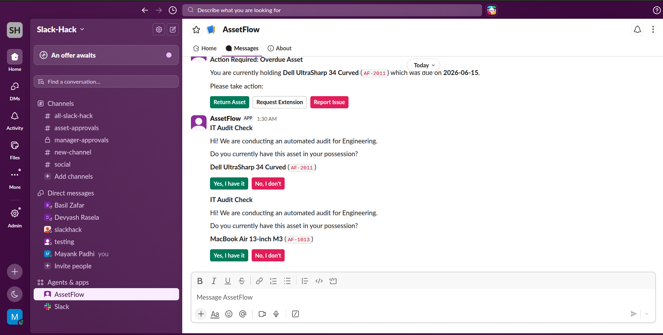Go back in navigation history
663x335 pixels.
[145, 10]
